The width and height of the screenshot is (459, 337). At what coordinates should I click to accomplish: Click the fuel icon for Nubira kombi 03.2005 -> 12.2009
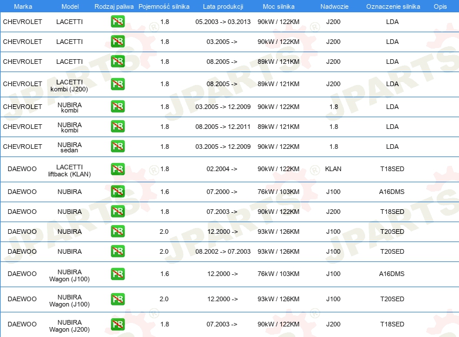(117, 107)
